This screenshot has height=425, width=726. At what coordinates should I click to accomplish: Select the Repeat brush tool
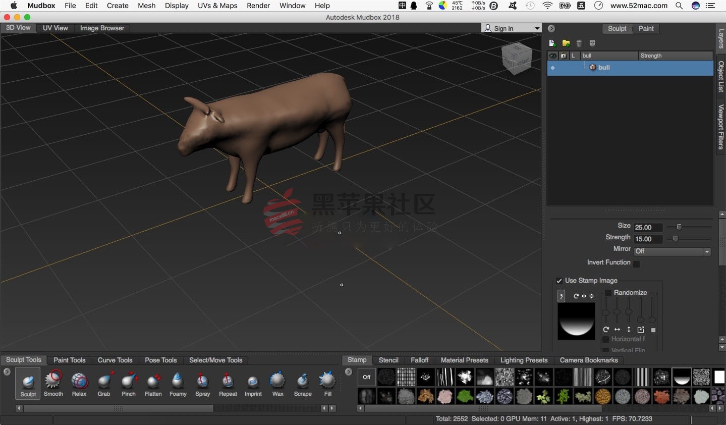click(228, 384)
